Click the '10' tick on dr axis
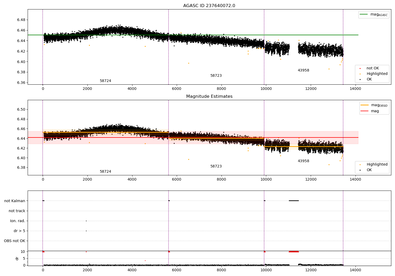The width and height of the screenshot is (395, 276). [23, 252]
